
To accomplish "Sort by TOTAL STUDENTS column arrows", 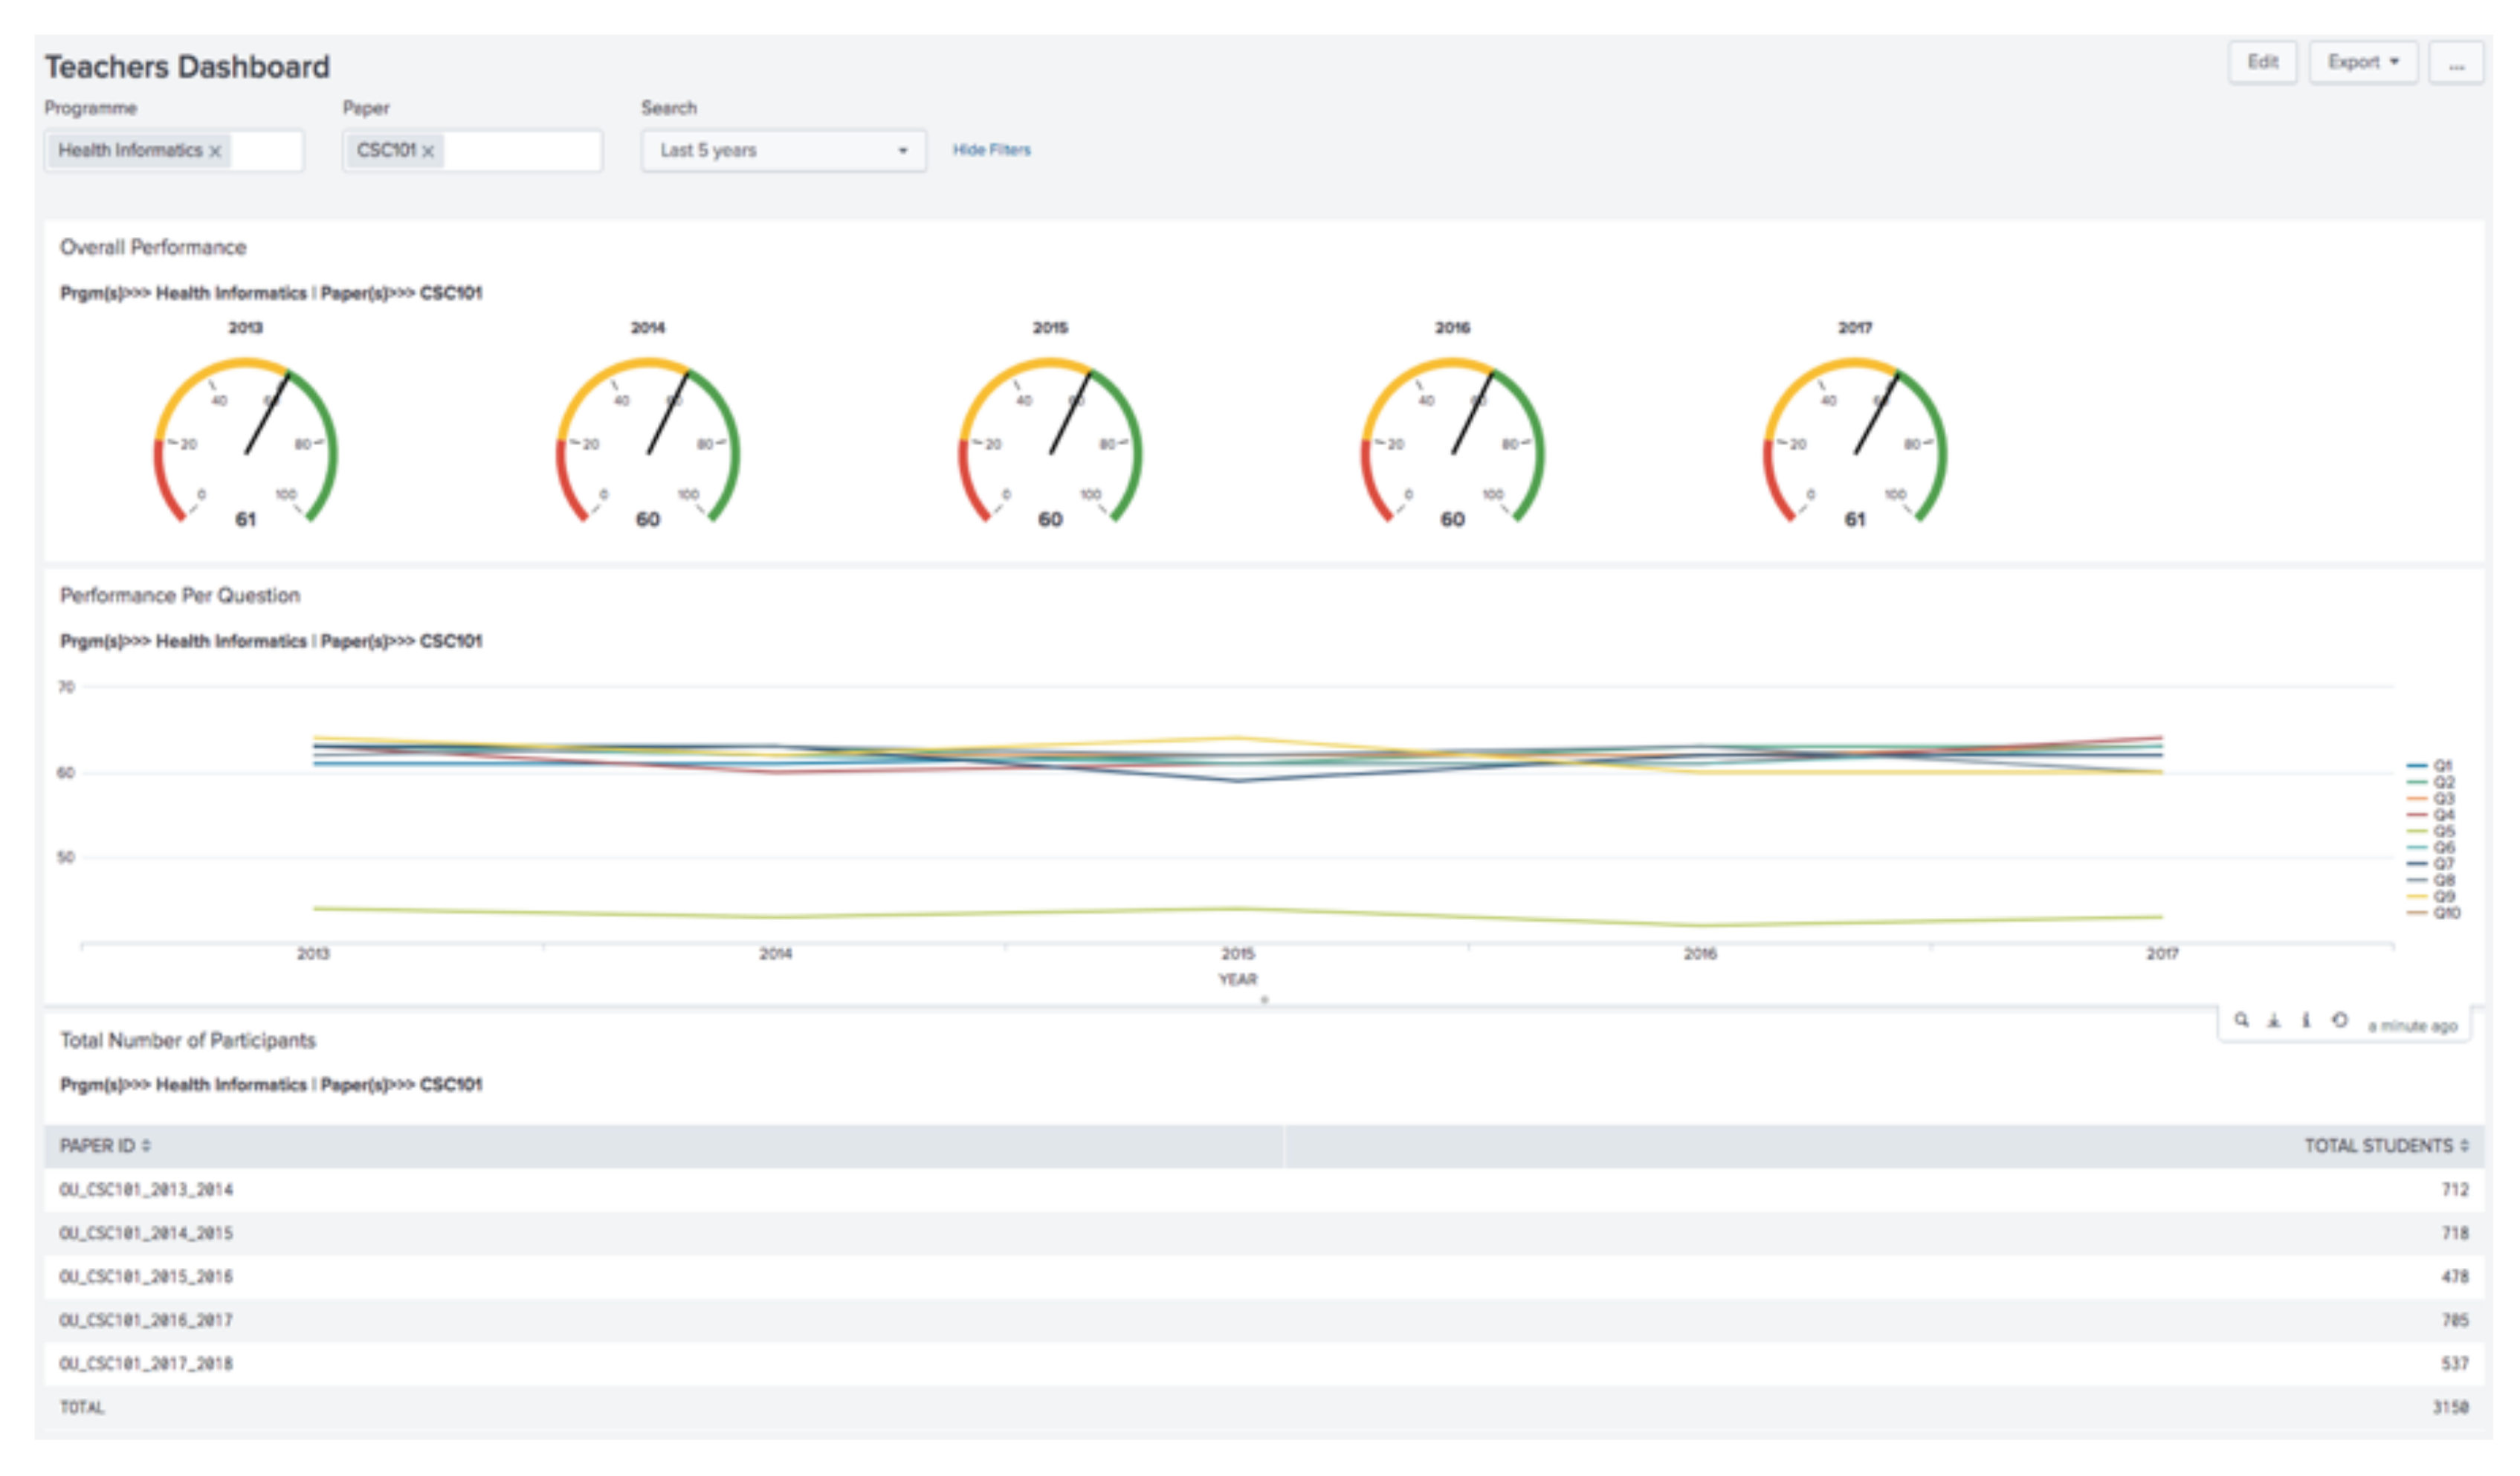I will click(x=2464, y=1146).
